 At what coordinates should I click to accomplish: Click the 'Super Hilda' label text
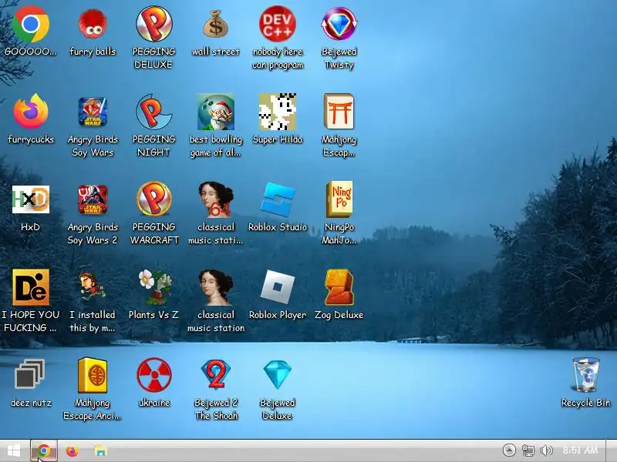tap(278, 139)
